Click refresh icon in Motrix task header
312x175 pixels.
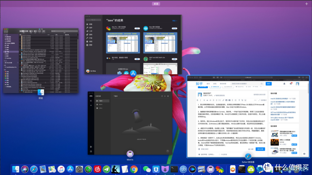(162, 96)
